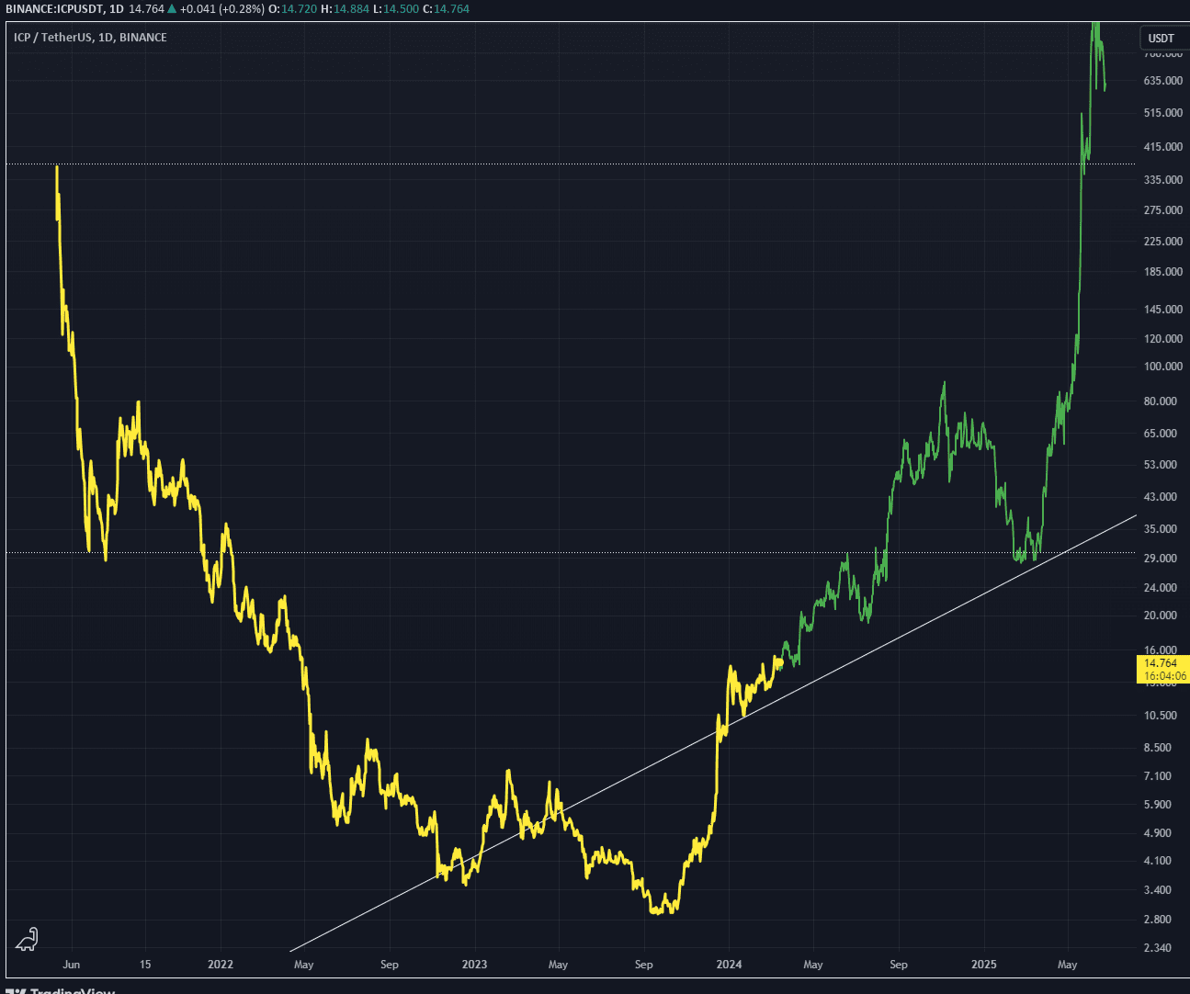This screenshot has height=994, width=1190.
Task: Select the 515.000 price axis label
Action: 1162,113
